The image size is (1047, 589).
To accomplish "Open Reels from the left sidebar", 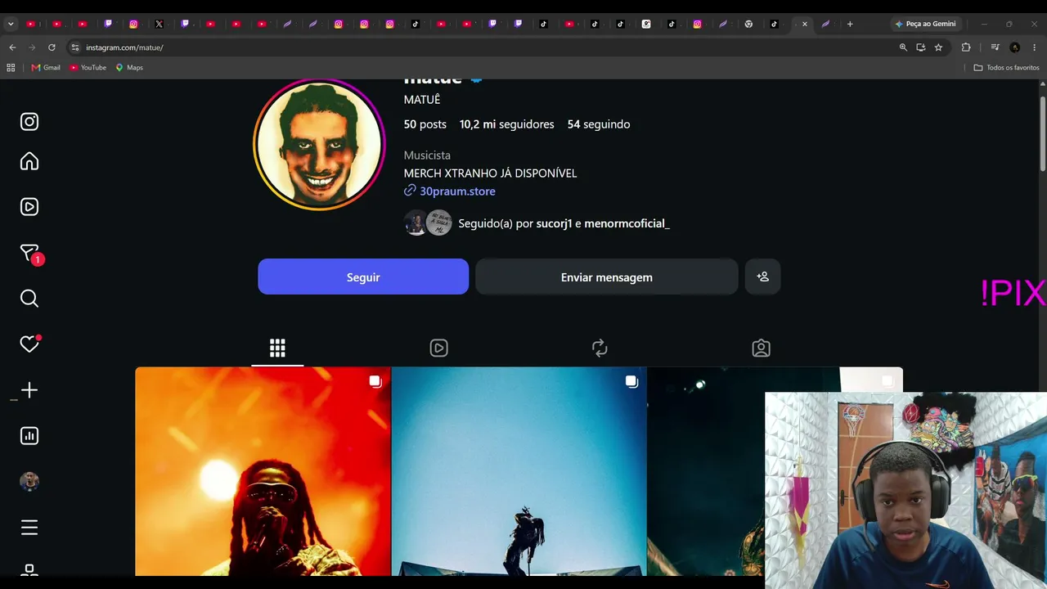I will (x=29, y=207).
